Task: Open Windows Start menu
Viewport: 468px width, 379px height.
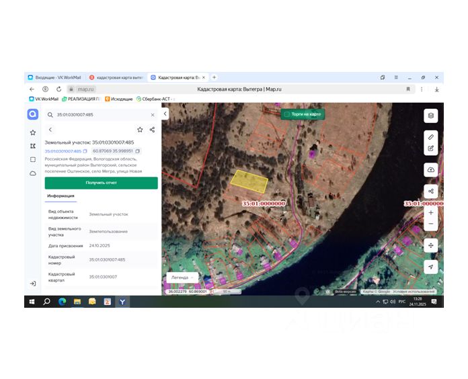Action: tap(32, 302)
